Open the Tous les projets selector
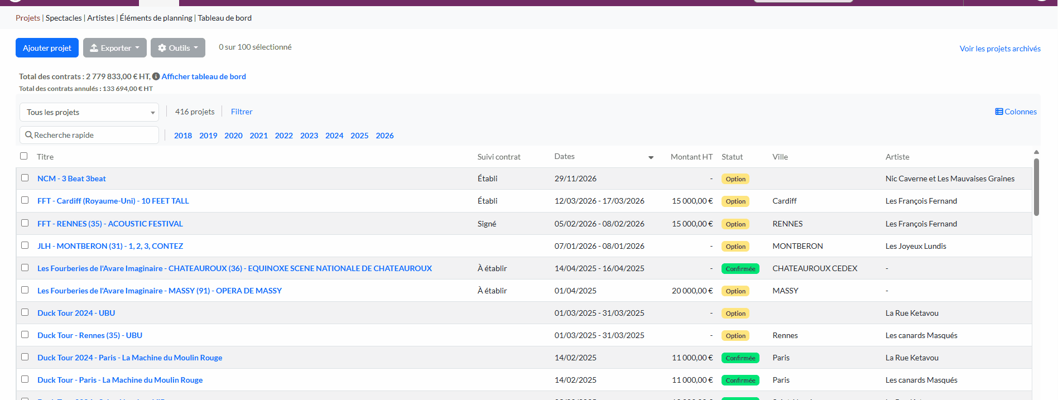 (89, 112)
